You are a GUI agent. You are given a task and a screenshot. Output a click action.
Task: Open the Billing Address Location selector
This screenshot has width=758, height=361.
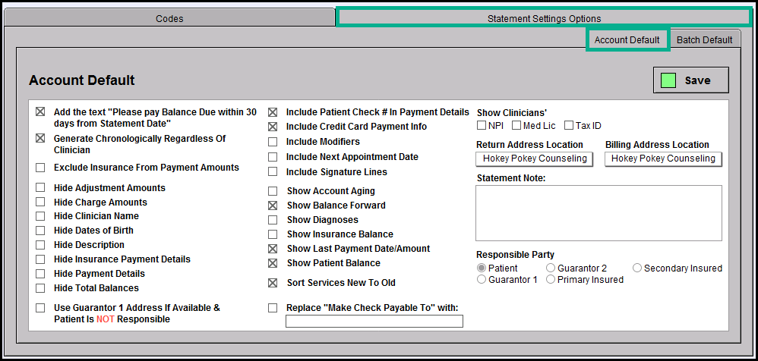coord(663,159)
